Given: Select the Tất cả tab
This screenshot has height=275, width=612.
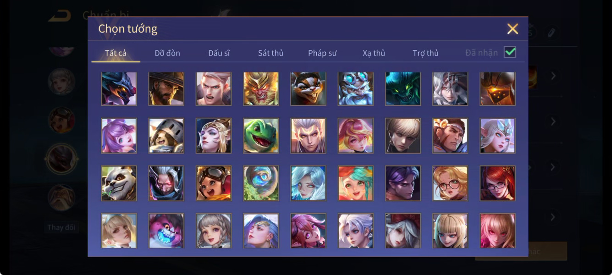Looking at the screenshot, I should point(116,53).
